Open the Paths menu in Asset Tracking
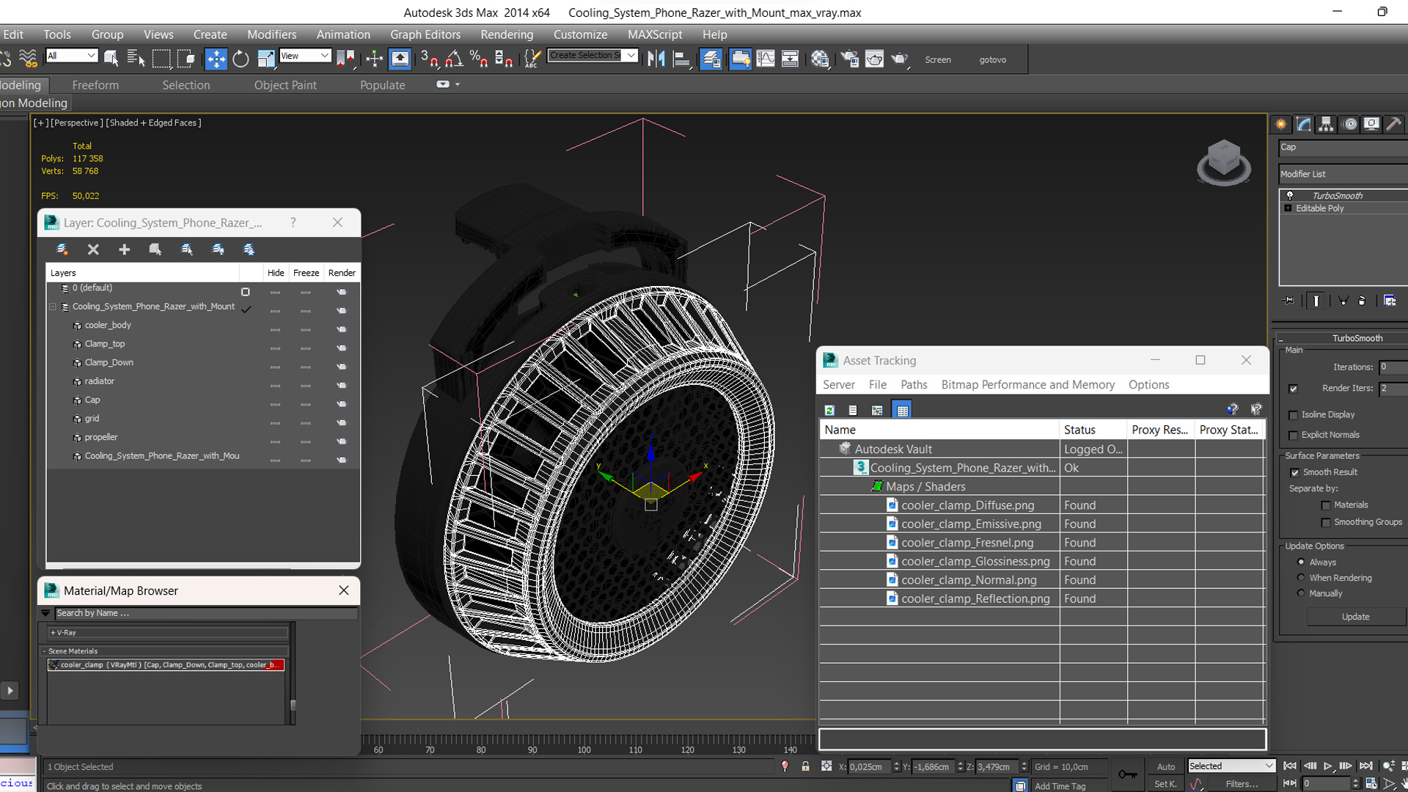1408x792 pixels. coord(914,385)
